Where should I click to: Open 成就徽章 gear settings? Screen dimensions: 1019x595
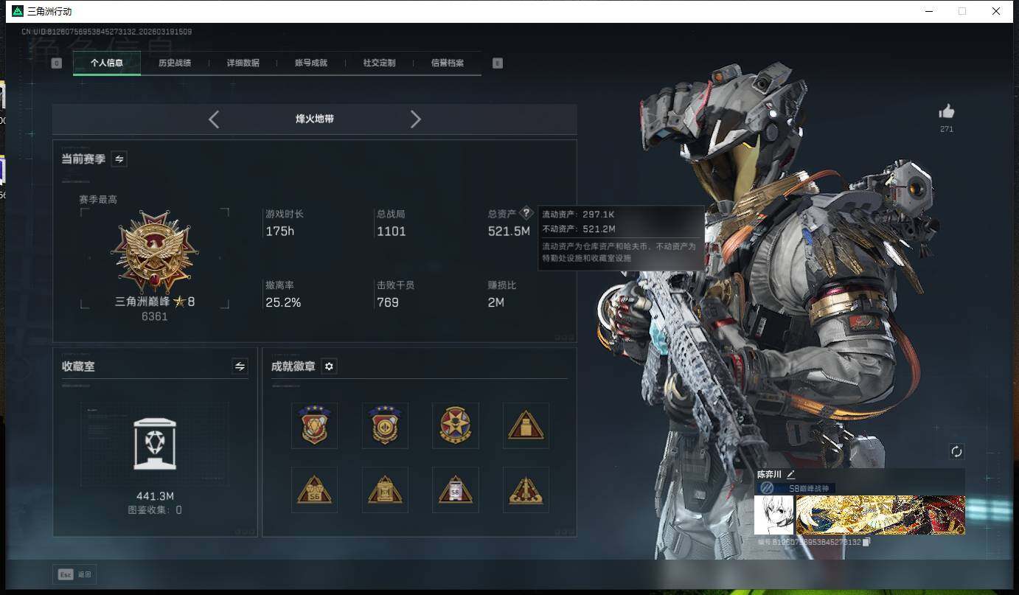pos(330,366)
